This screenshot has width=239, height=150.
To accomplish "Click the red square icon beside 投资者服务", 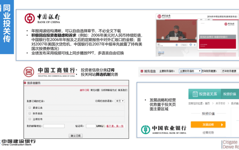I will pos(25,83).
